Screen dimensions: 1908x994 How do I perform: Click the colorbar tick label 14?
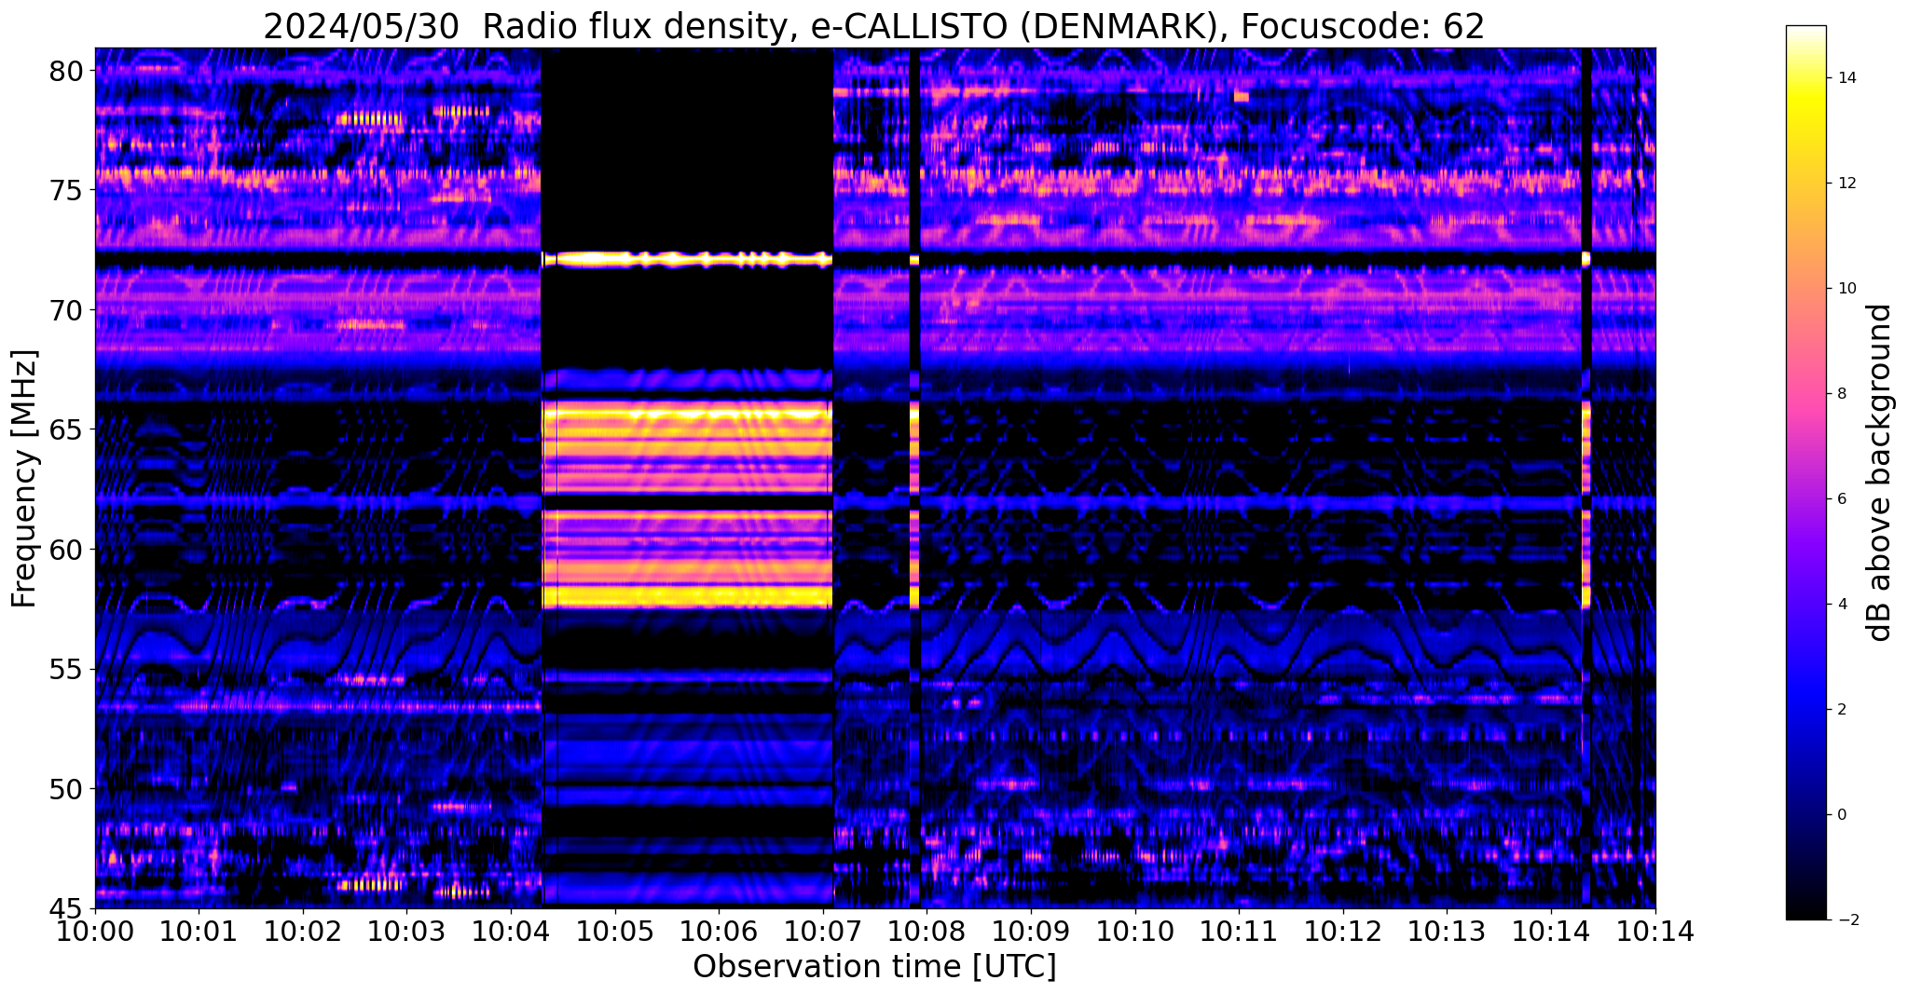point(1846,78)
